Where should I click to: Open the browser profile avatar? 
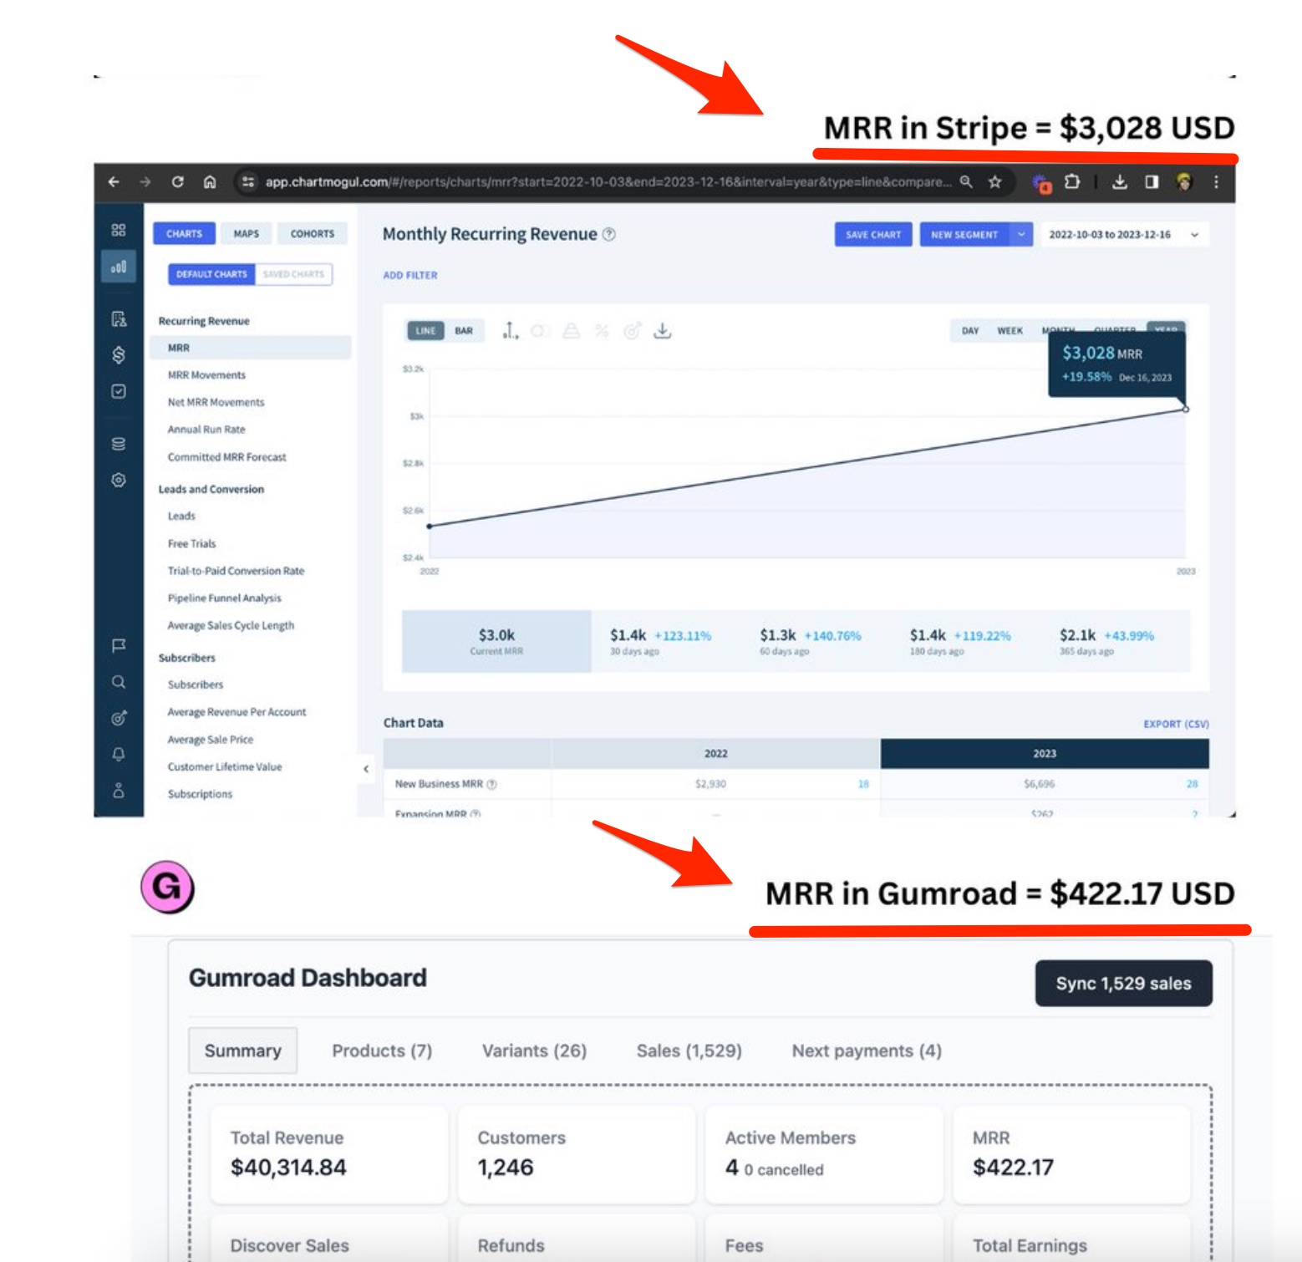point(1183,181)
